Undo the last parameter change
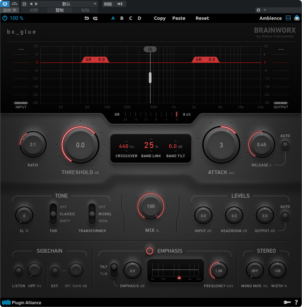 tap(87, 18)
